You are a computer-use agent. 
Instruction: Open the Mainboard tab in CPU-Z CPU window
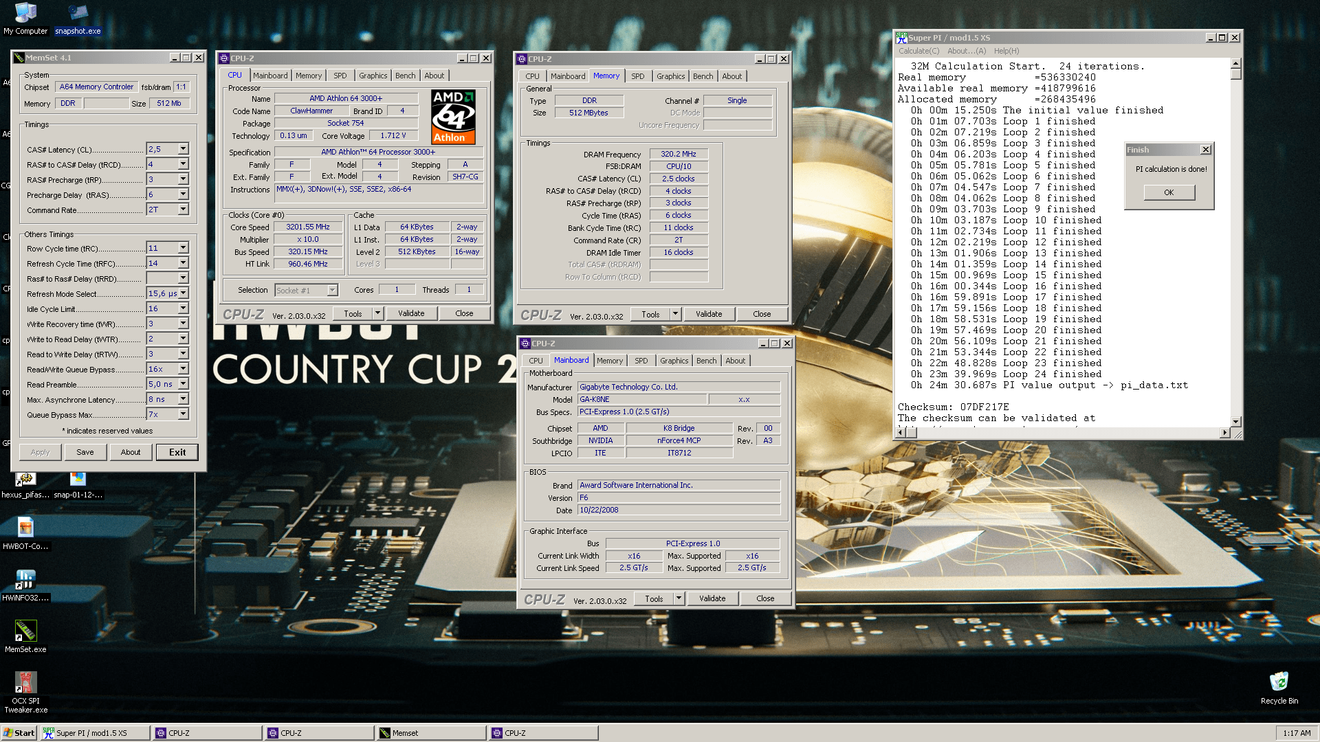[x=270, y=76]
